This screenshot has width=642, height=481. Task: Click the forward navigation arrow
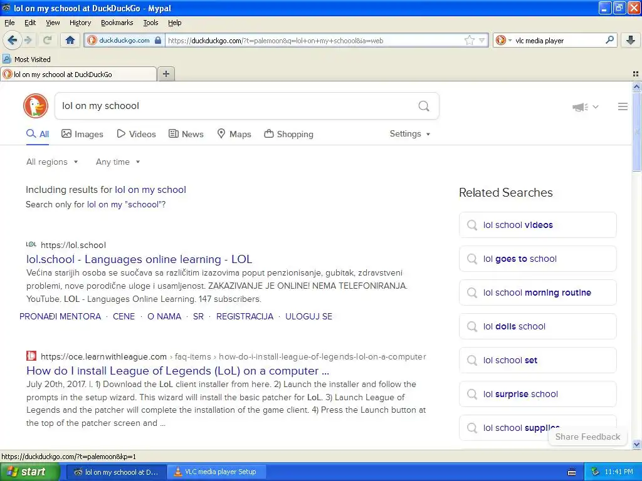[28, 40]
